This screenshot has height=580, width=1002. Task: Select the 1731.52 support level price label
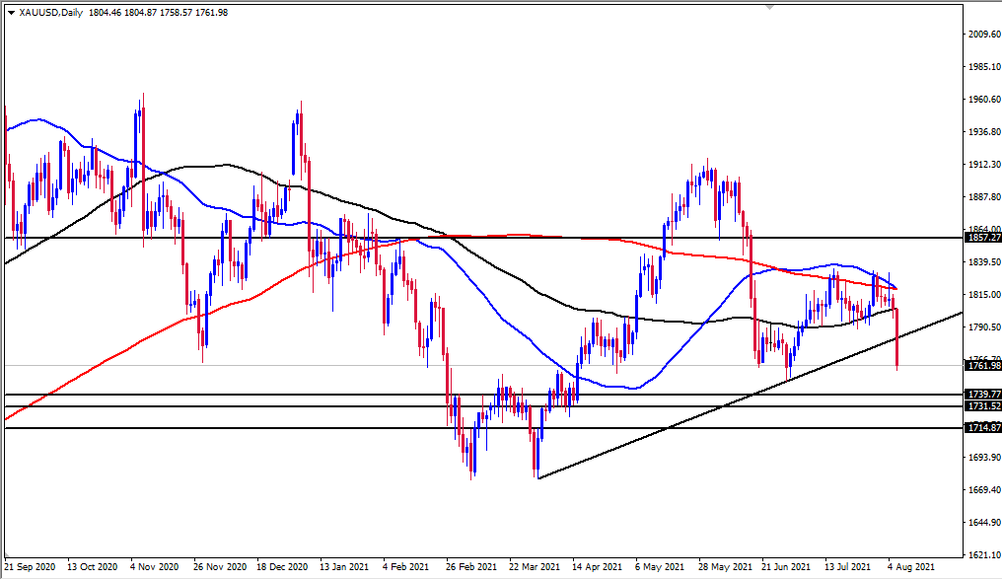pyautogui.click(x=984, y=406)
